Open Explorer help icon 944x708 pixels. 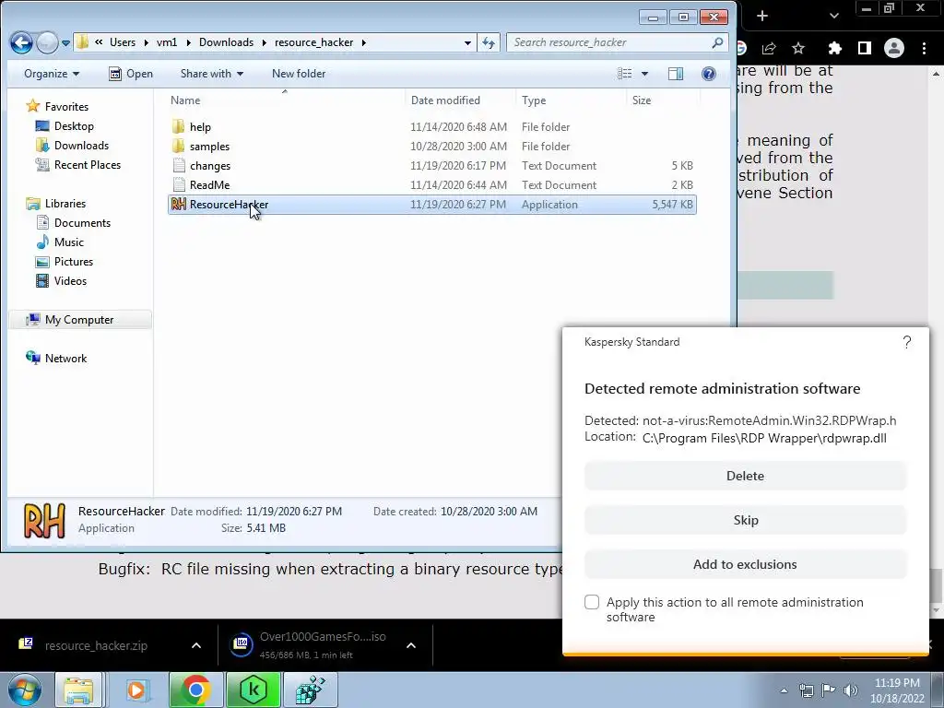[x=709, y=74]
